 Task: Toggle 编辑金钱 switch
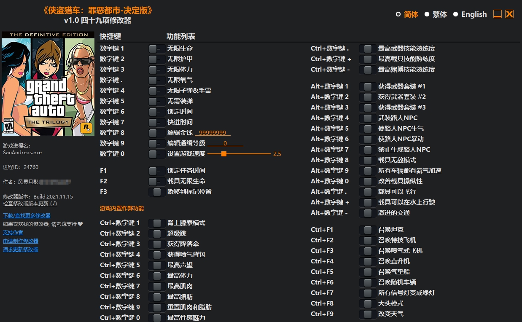coord(157,133)
